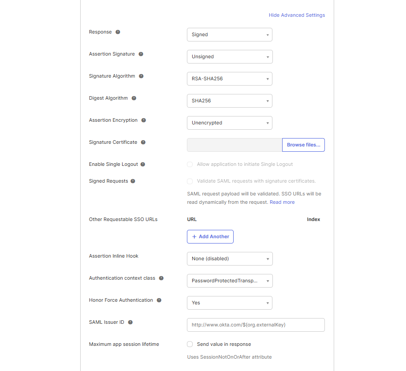Check Allow application to initiate Single Logout
Viewport: 406px width, 371px height.
[190, 164]
